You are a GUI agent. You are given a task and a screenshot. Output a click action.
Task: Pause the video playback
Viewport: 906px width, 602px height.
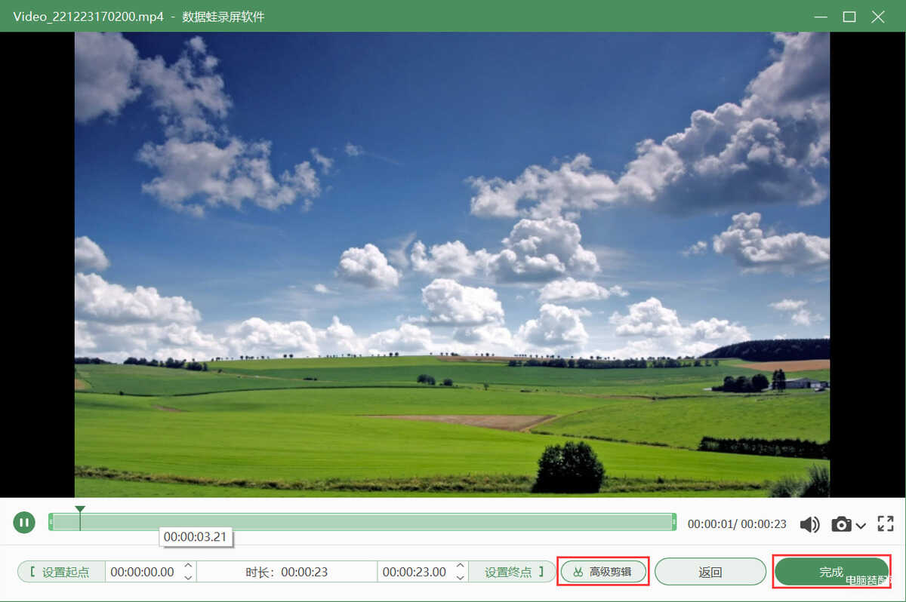(x=24, y=522)
